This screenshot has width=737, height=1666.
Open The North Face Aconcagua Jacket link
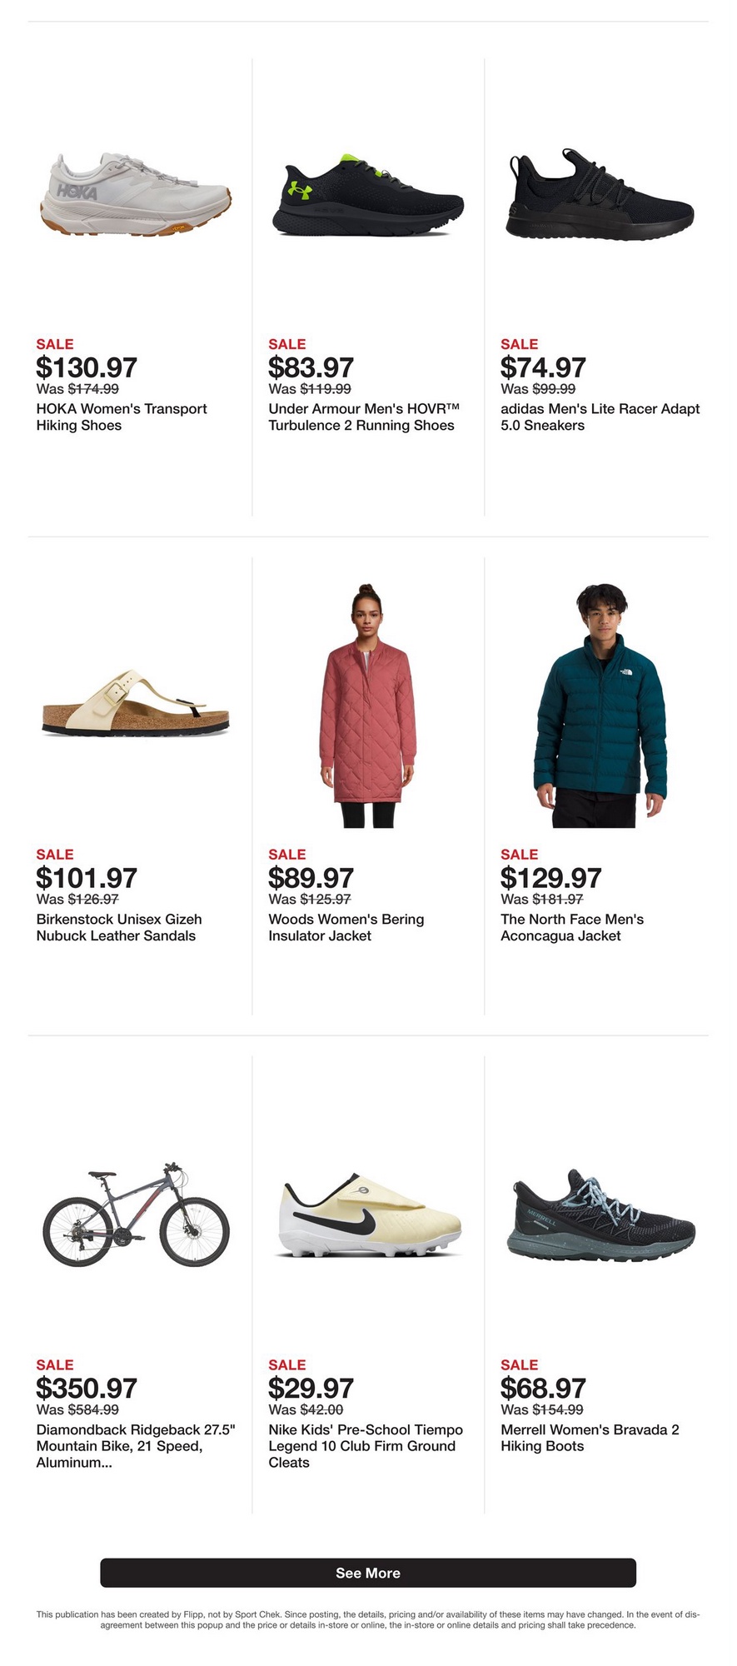coord(572,928)
